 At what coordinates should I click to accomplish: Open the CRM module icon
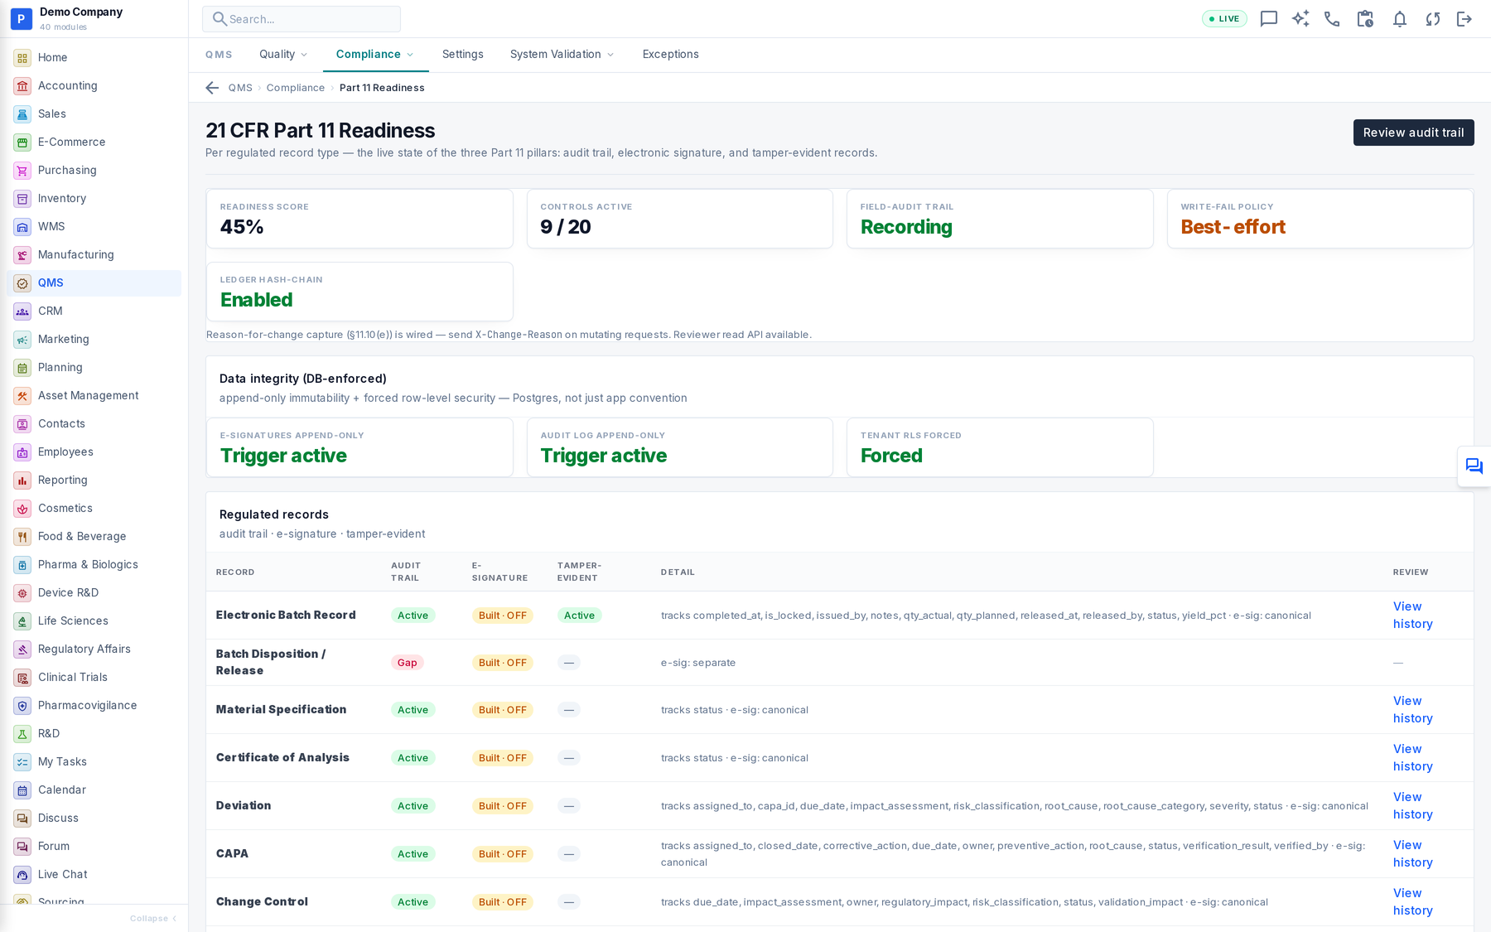22,311
